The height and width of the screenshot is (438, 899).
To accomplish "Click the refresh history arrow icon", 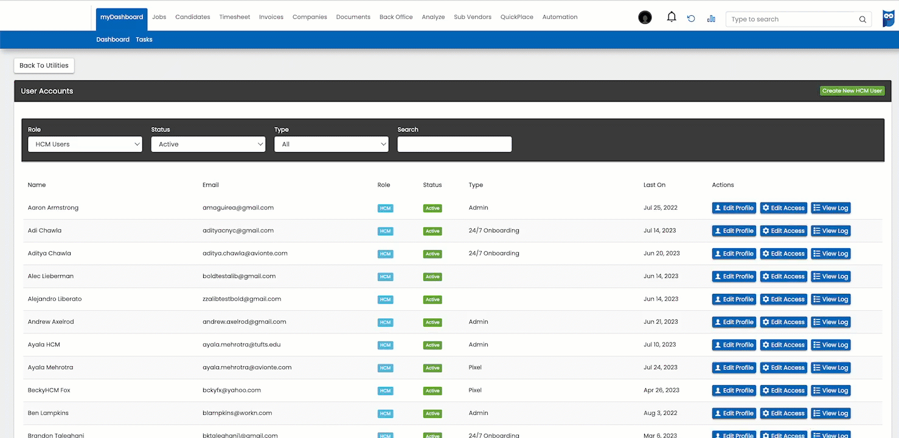I will (x=691, y=19).
